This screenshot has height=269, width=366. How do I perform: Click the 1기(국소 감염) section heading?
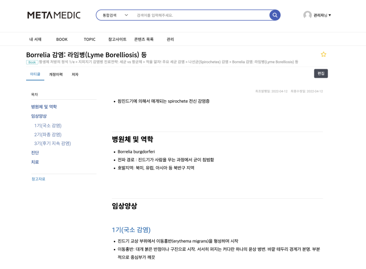click(131, 230)
